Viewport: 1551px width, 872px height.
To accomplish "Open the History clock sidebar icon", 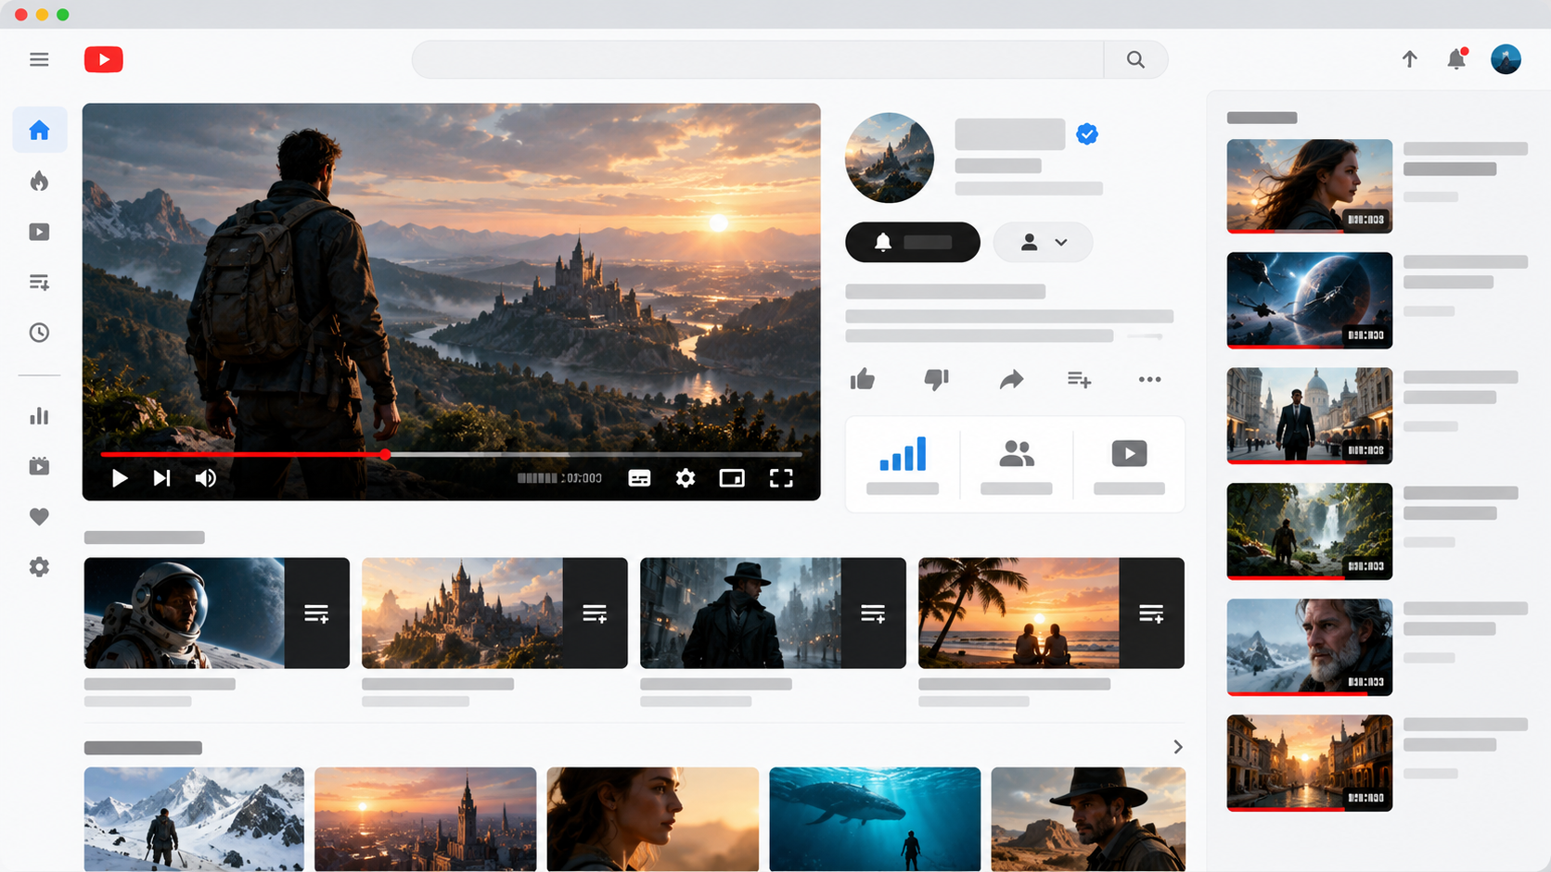I will pyautogui.click(x=39, y=332).
